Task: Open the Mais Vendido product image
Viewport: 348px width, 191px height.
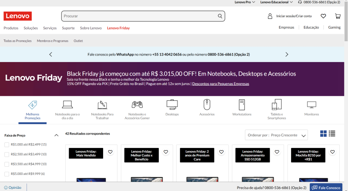Action: tap(91, 179)
